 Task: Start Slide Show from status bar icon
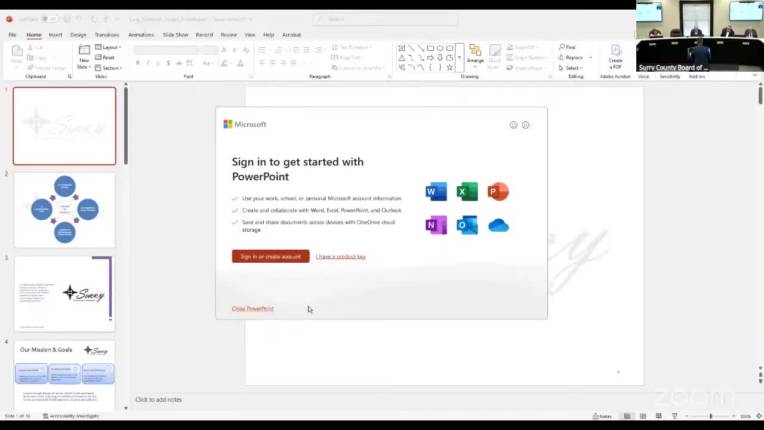[x=674, y=416]
